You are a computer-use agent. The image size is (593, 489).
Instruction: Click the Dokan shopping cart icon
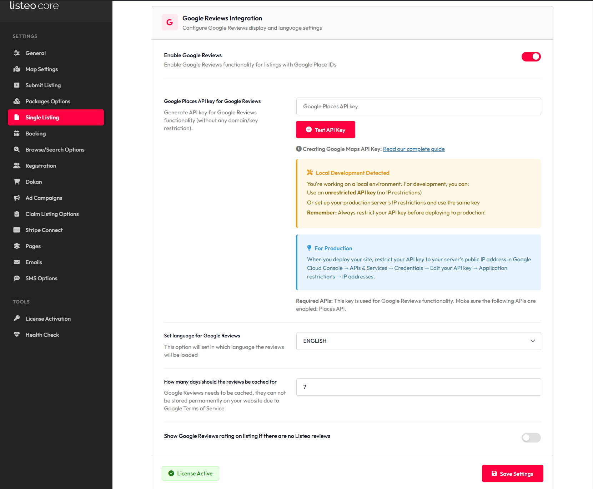pyautogui.click(x=17, y=182)
